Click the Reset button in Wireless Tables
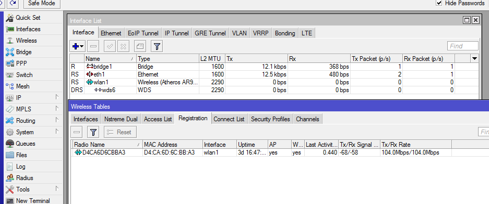The image size is (489, 204). pyautogui.click(x=120, y=132)
